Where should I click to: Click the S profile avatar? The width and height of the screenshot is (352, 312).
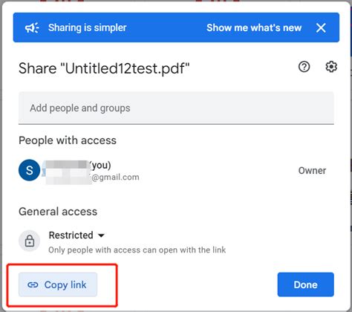click(x=29, y=170)
